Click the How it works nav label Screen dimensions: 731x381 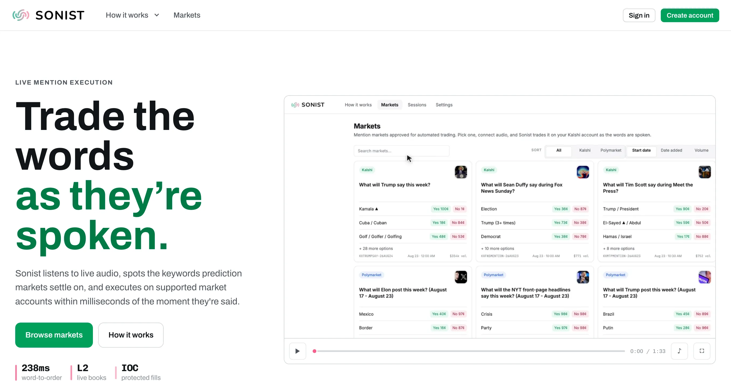(127, 15)
